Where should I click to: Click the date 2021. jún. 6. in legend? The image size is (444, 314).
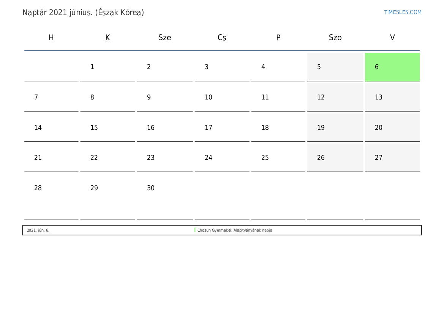coord(38,230)
